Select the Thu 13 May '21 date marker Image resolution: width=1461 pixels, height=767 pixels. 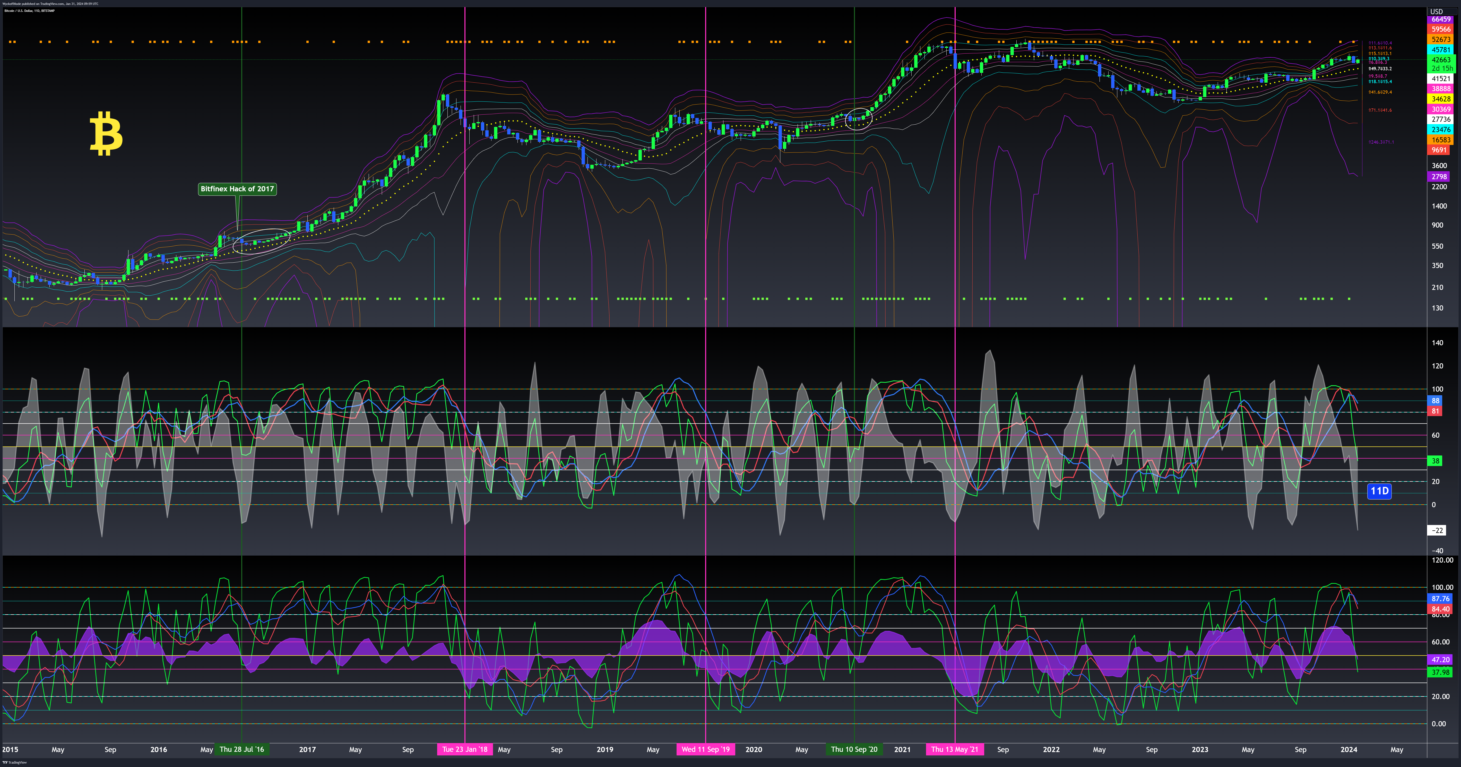tap(955, 749)
